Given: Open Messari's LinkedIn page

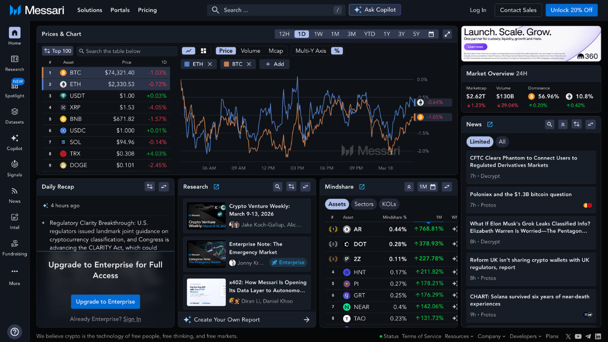Looking at the screenshot, I should pos(598,336).
